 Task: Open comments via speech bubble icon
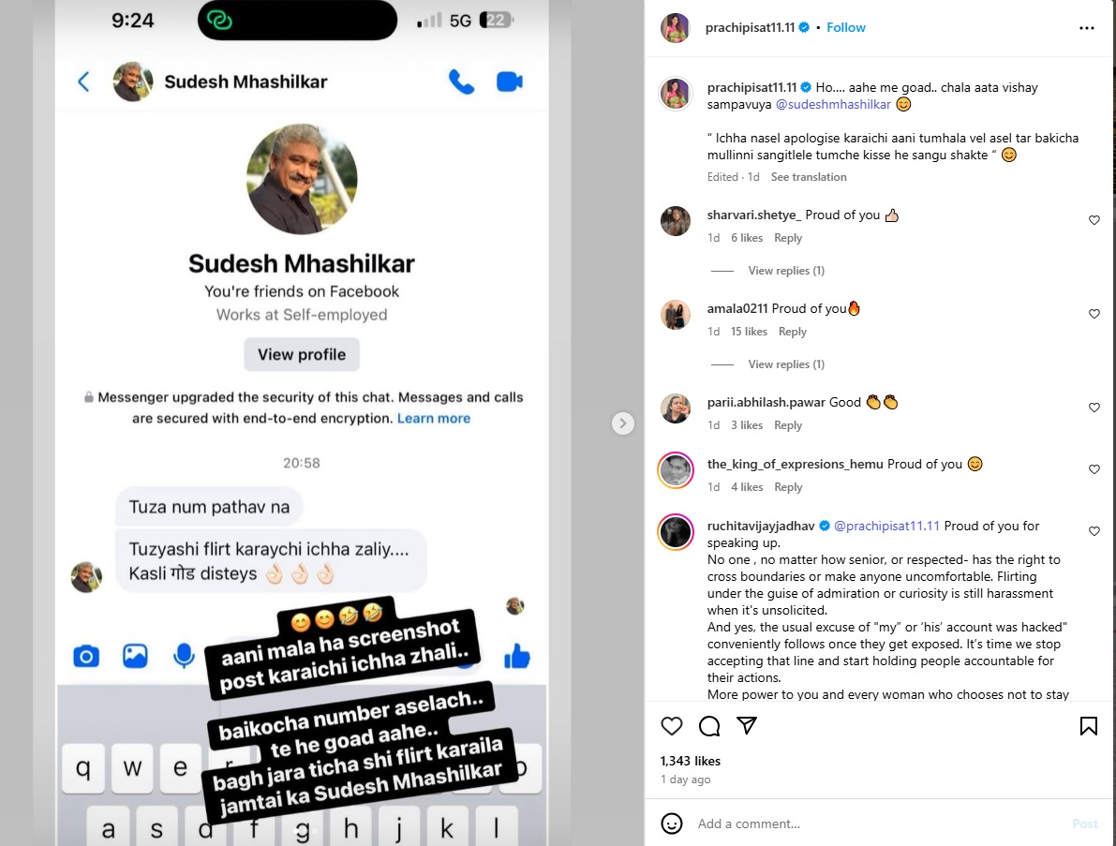(x=709, y=726)
